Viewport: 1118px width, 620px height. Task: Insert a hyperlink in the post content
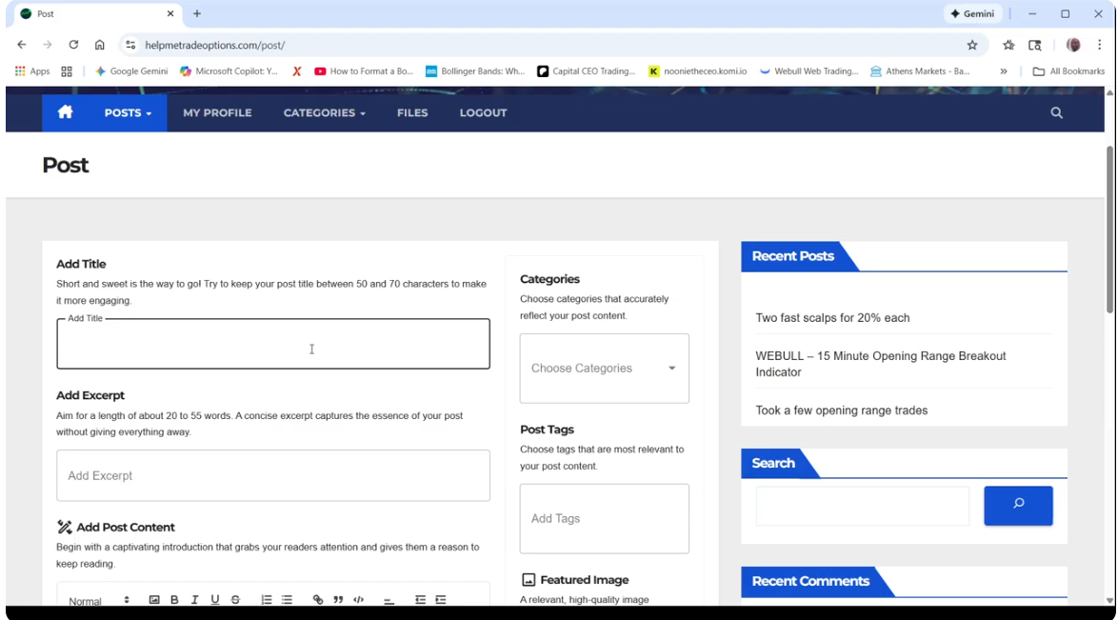click(x=318, y=599)
